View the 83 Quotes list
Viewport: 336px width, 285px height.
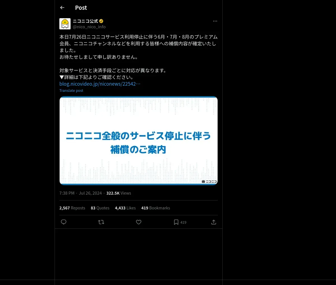point(100,208)
